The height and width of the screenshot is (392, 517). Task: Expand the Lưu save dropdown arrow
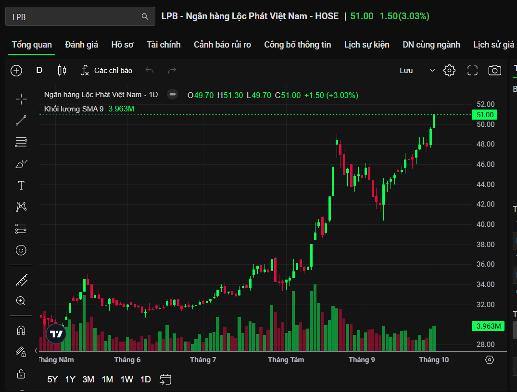point(432,71)
